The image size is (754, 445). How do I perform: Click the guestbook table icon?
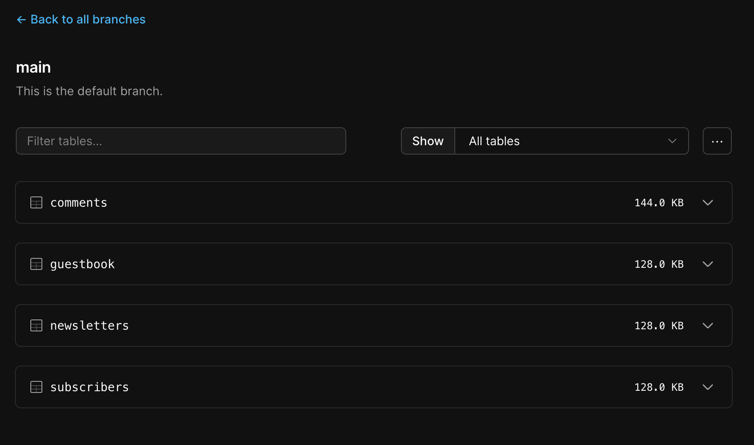pos(36,264)
